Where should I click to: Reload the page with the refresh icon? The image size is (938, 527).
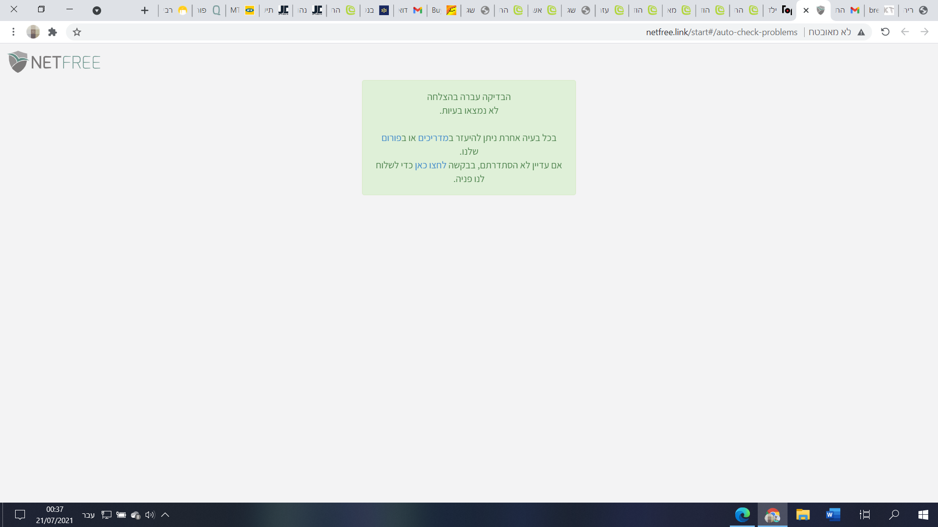pos(885,32)
